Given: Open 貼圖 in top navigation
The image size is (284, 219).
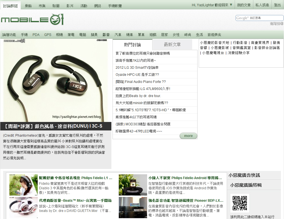Looking at the screenshot, I should 56,6.
